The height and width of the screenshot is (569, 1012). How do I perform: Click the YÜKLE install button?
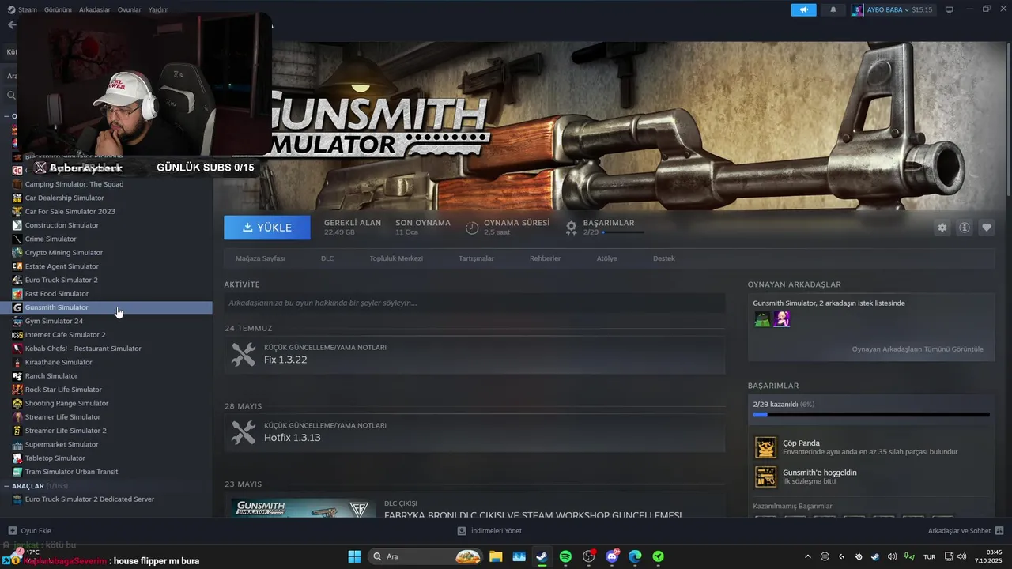[x=267, y=227]
